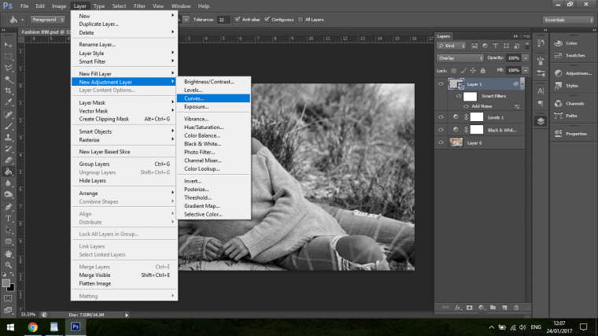Click the Add layer style fx icon

tap(458, 308)
